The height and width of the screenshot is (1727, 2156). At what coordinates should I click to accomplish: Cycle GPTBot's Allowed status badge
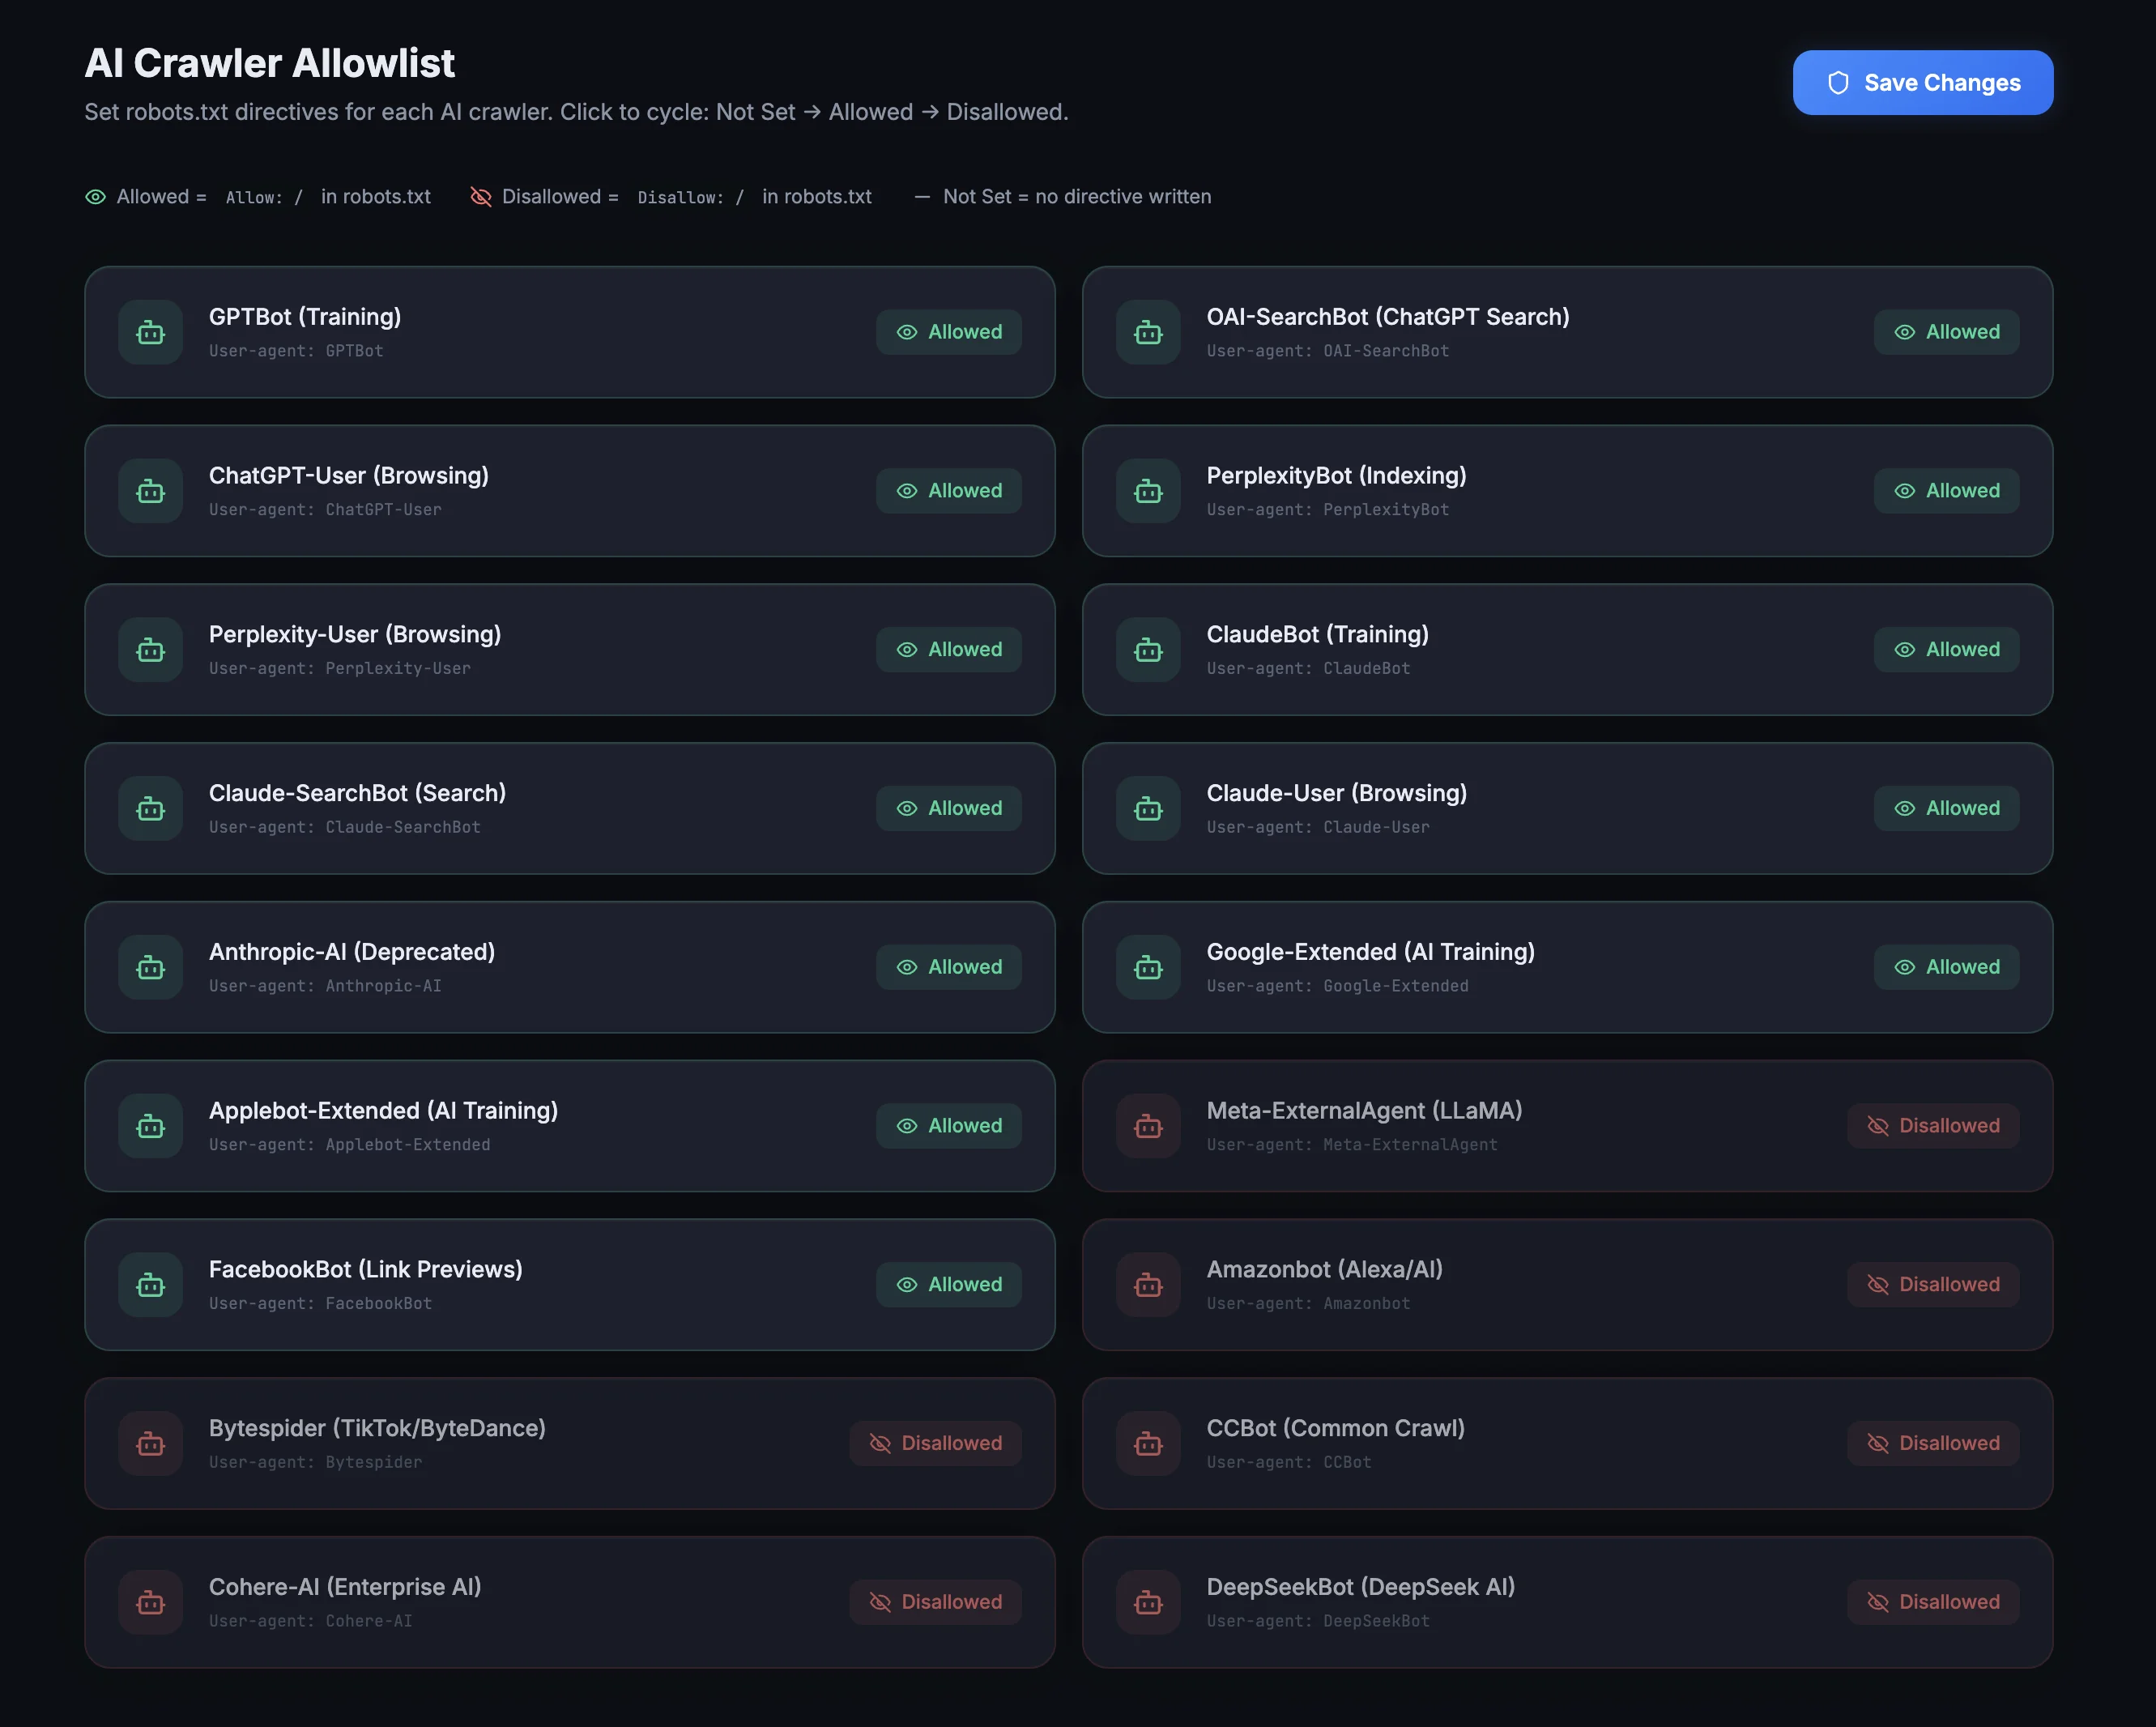pyautogui.click(x=948, y=332)
